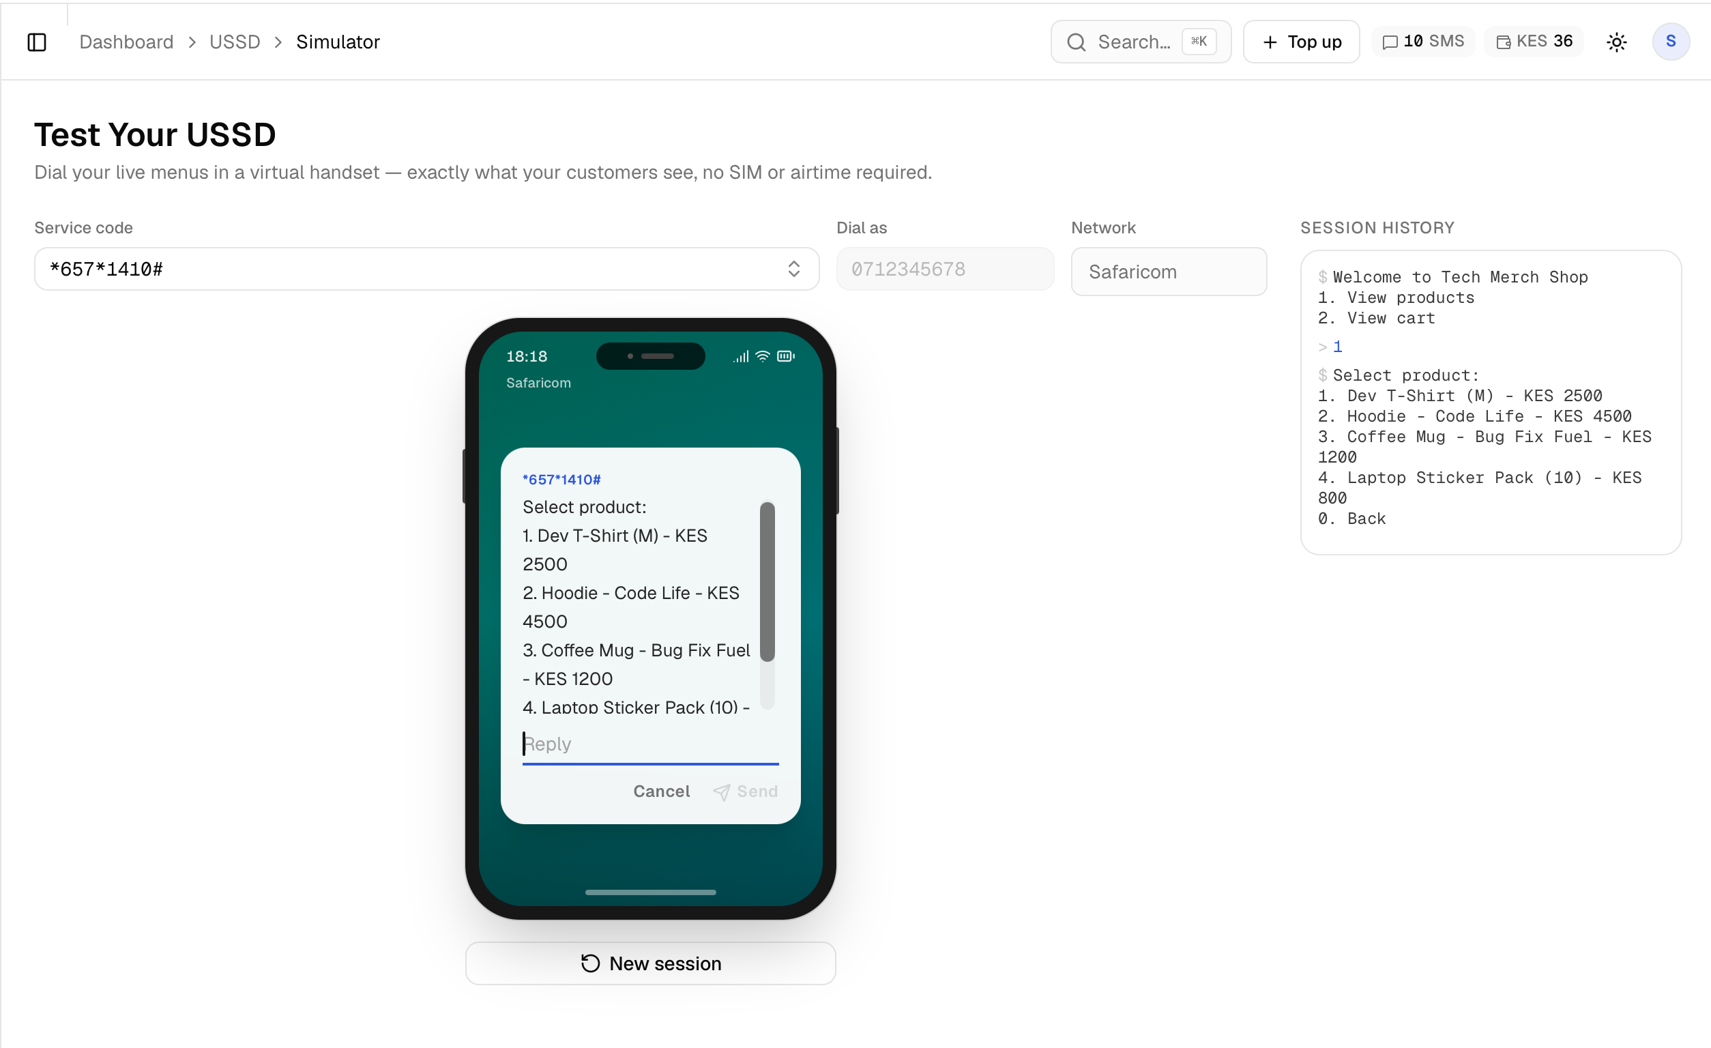
Task: Click the phone Wi-Fi icon
Action: point(763,356)
